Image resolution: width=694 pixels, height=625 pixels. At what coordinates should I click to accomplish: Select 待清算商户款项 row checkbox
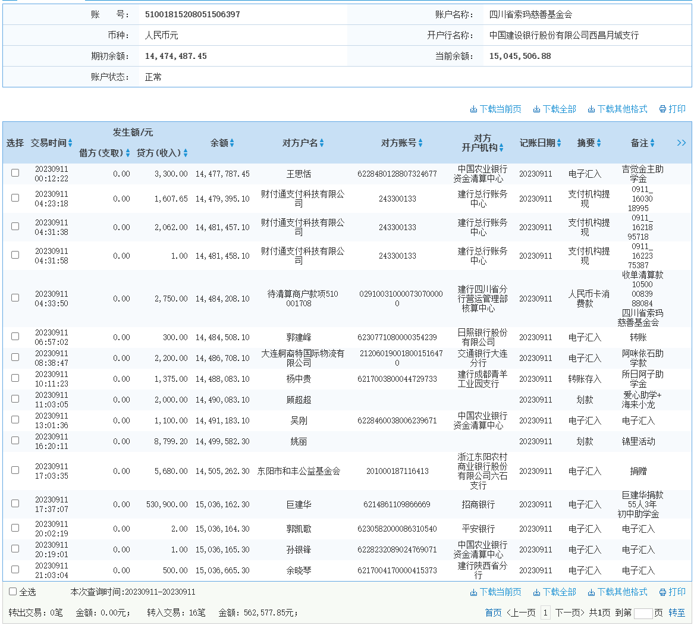pos(15,298)
